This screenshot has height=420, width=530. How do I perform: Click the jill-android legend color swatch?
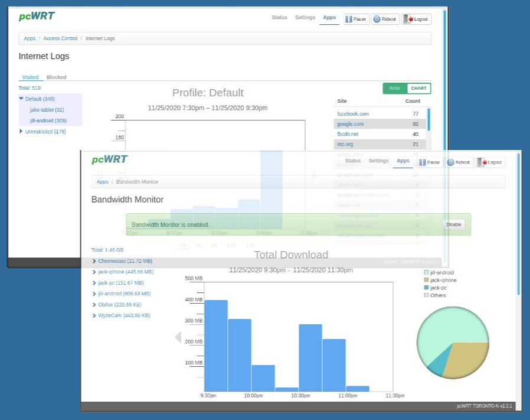click(426, 272)
